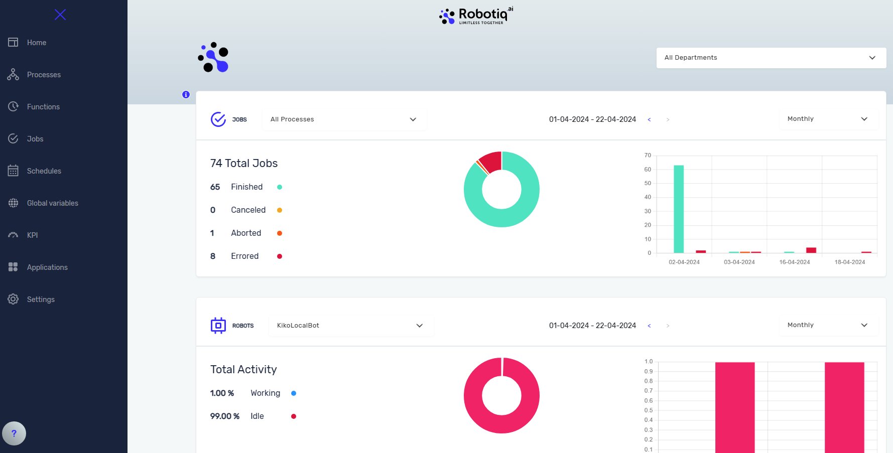Click the KPI gauge icon

coord(13,235)
